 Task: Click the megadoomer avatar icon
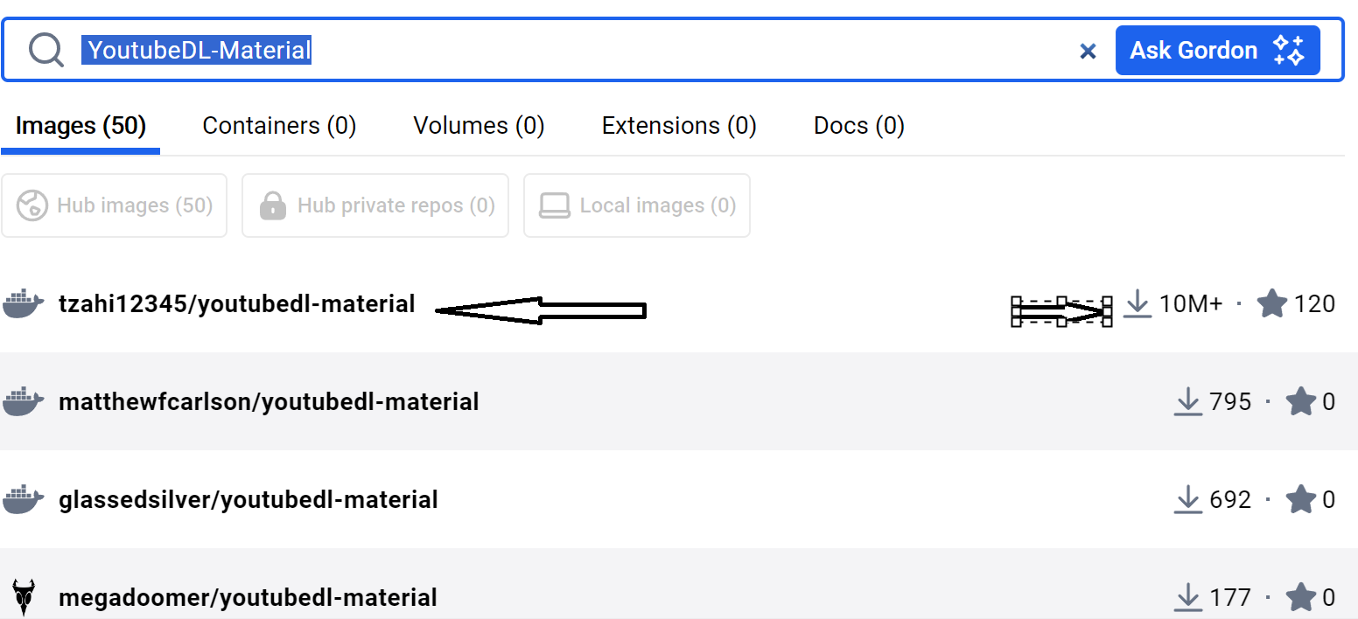[24, 597]
